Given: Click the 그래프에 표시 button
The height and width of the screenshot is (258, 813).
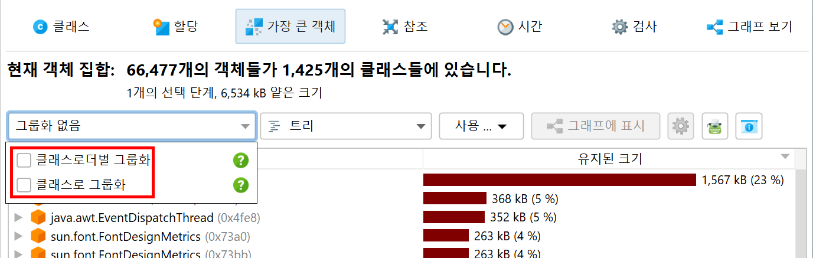Looking at the screenshot, I should [x=596, y=126].
